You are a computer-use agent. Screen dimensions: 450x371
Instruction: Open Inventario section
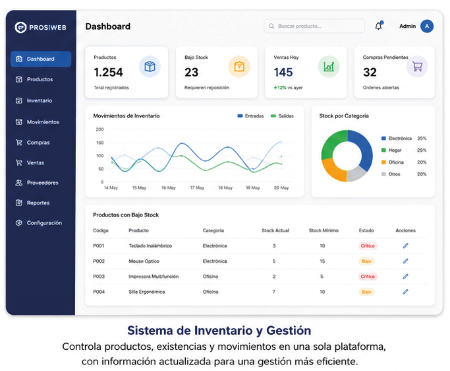(41, 100)
